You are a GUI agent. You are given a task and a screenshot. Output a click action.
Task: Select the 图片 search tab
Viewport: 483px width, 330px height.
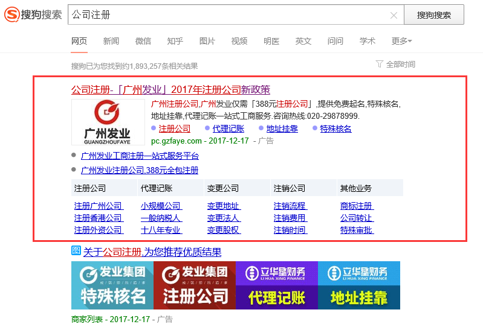click(207, 41)
